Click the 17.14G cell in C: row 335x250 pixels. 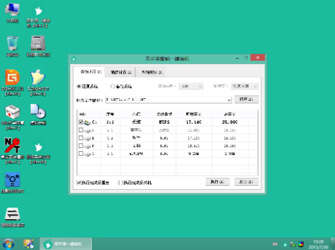click(x=194, y=122)
